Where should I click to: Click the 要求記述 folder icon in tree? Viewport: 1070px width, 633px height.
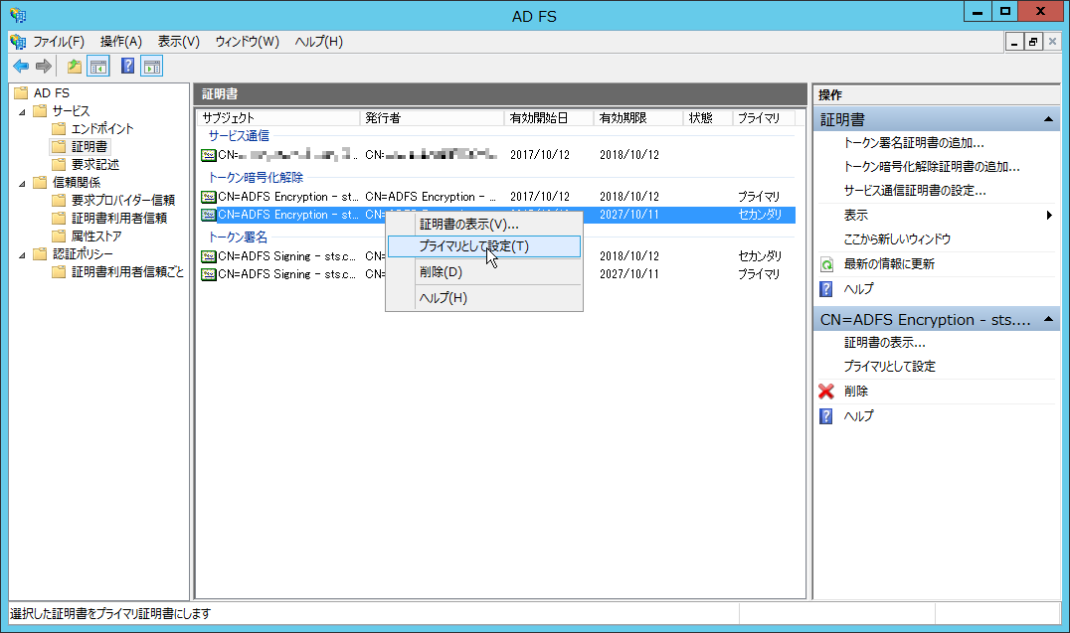click(x=60, y=164)
